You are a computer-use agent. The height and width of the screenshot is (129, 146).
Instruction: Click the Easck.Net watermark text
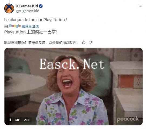pos(72,64)
